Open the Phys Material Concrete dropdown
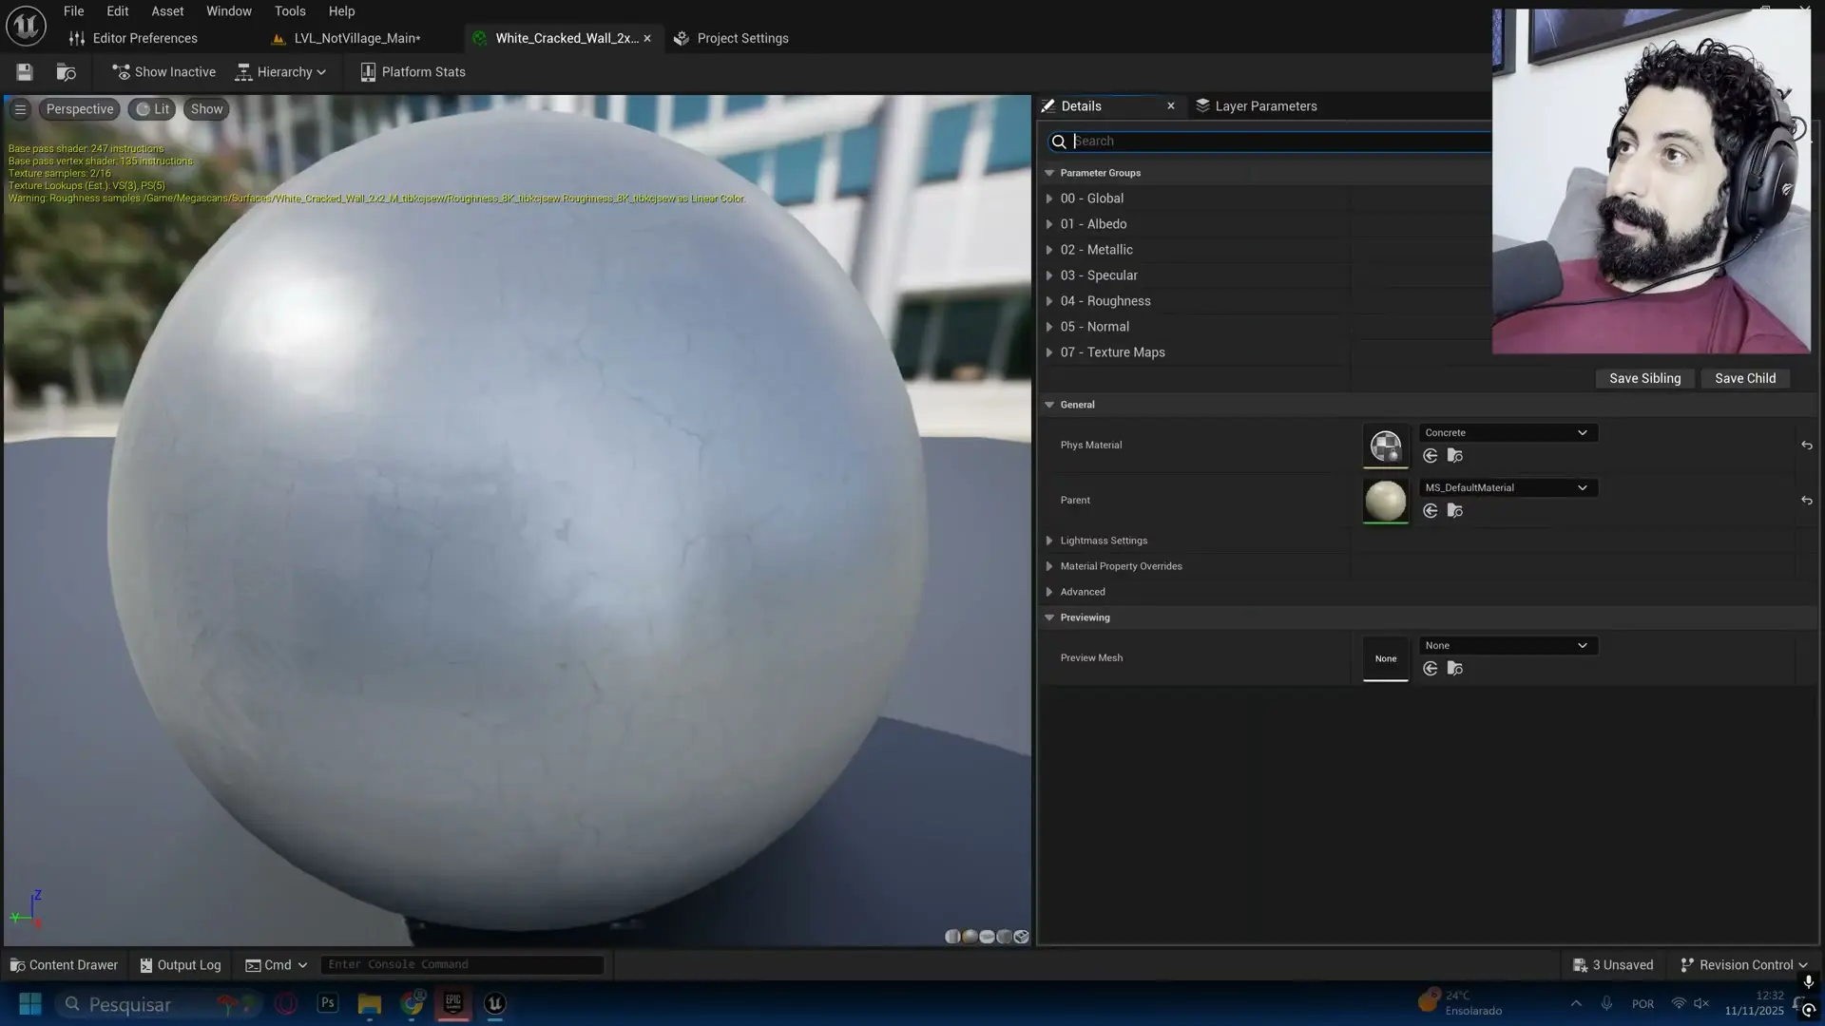This screenshot has width=1825, height=1026. click(1507, 432)
